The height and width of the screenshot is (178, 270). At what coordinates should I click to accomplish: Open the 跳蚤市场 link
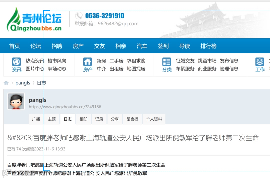(x=207, y=61)
